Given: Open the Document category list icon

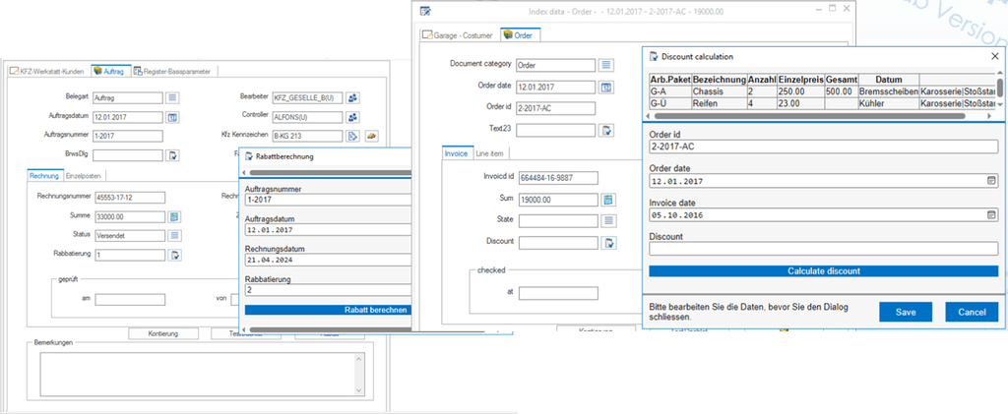Looking at the screenshot, I should [606, 65].
